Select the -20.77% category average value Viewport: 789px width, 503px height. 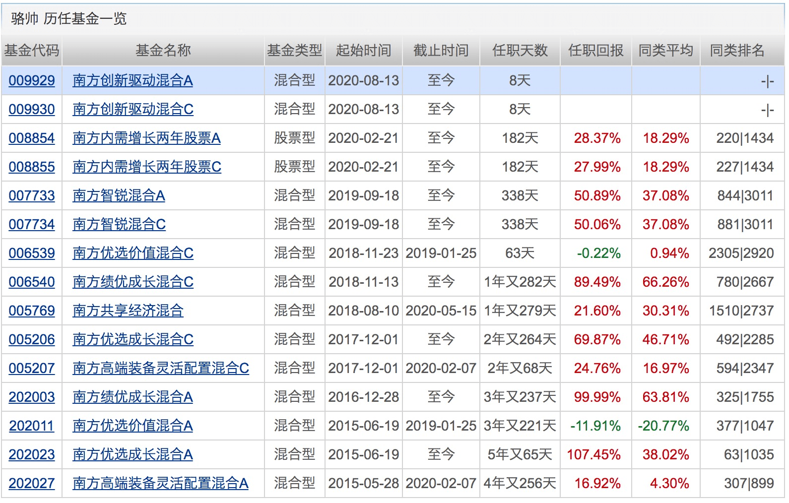pyautogui.click(x=663, y=426)
